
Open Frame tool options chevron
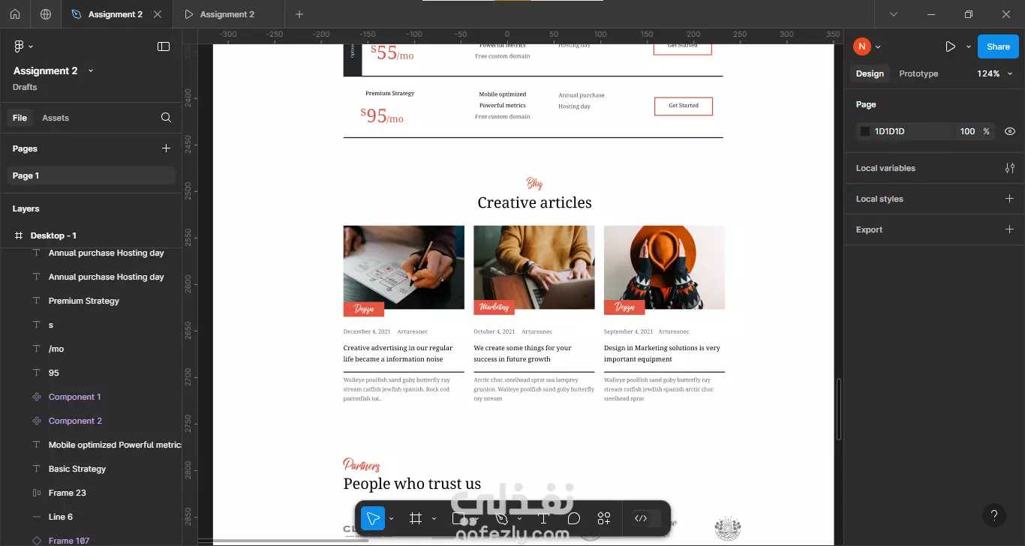click(x=434, y=518)
